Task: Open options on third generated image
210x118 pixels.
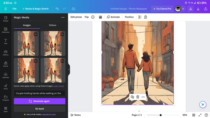Action: click(36, 61)
